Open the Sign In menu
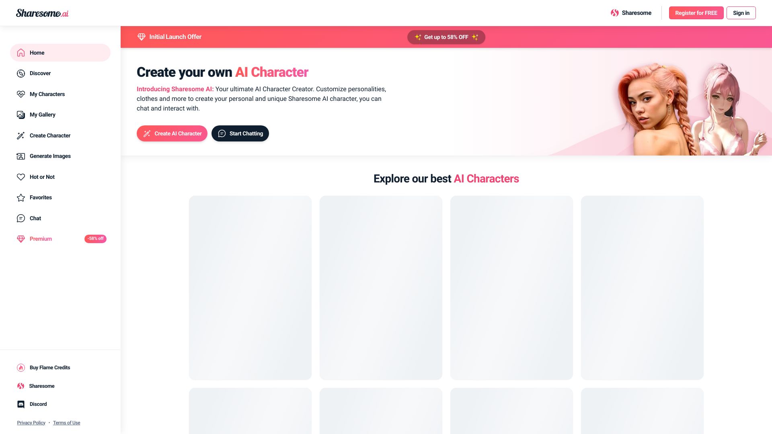The width and height of the screenshot is (772, 434). point(741,12)
